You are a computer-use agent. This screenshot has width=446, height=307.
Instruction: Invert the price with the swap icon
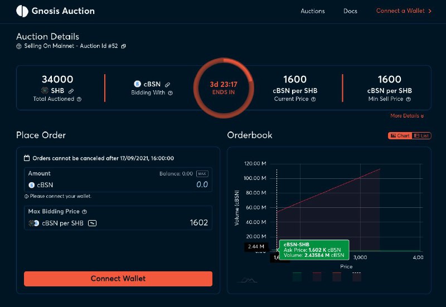coord(92,223)
